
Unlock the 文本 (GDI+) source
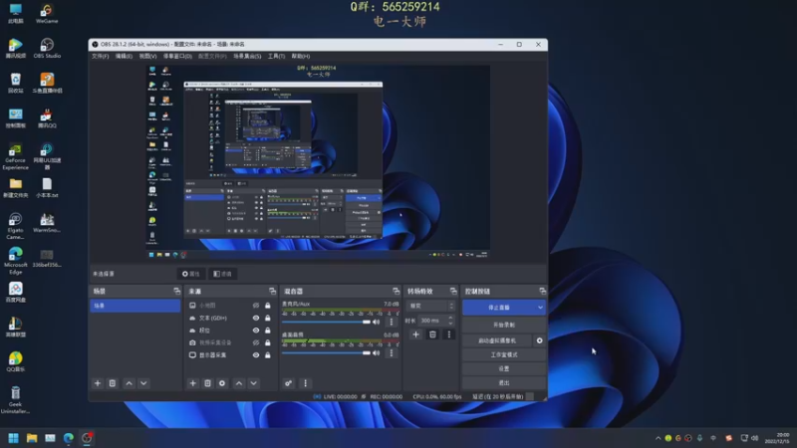267,318
